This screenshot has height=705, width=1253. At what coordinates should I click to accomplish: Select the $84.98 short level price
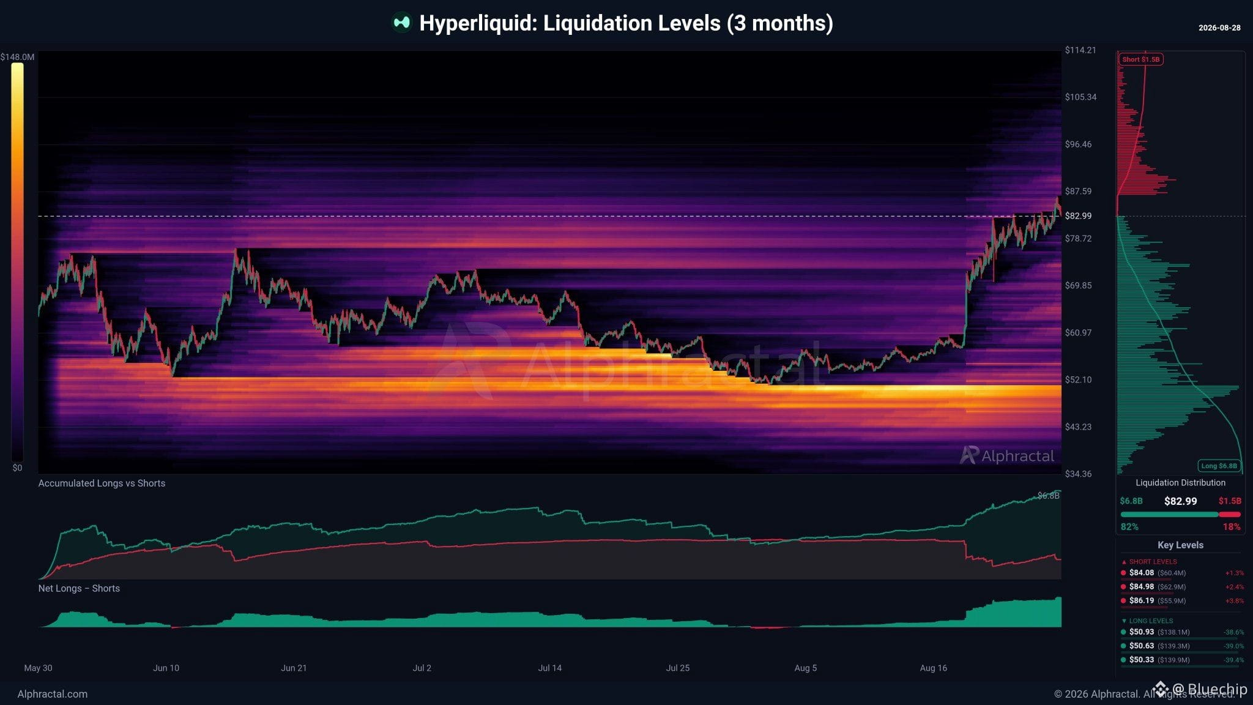tap(1142, 587)
